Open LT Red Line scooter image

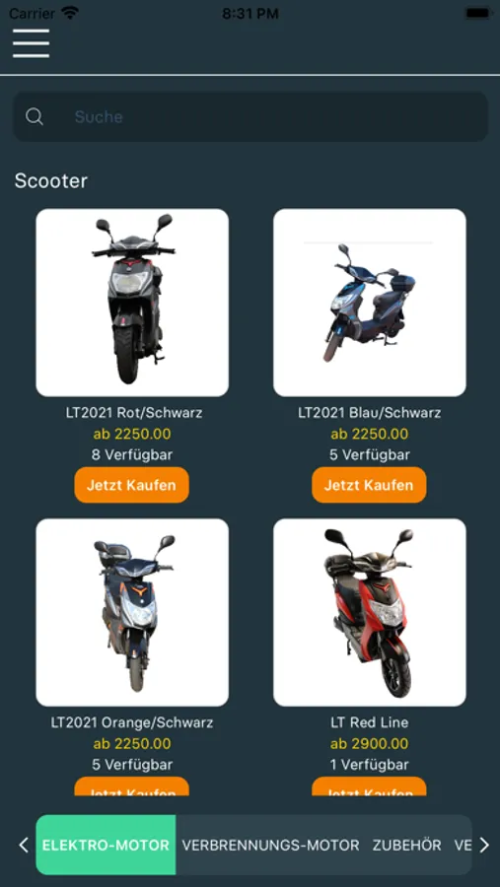370,613
